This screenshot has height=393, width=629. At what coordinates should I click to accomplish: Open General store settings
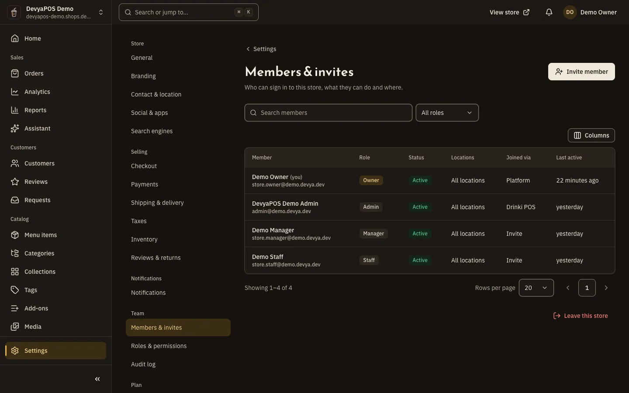click(x=178, y=58)
